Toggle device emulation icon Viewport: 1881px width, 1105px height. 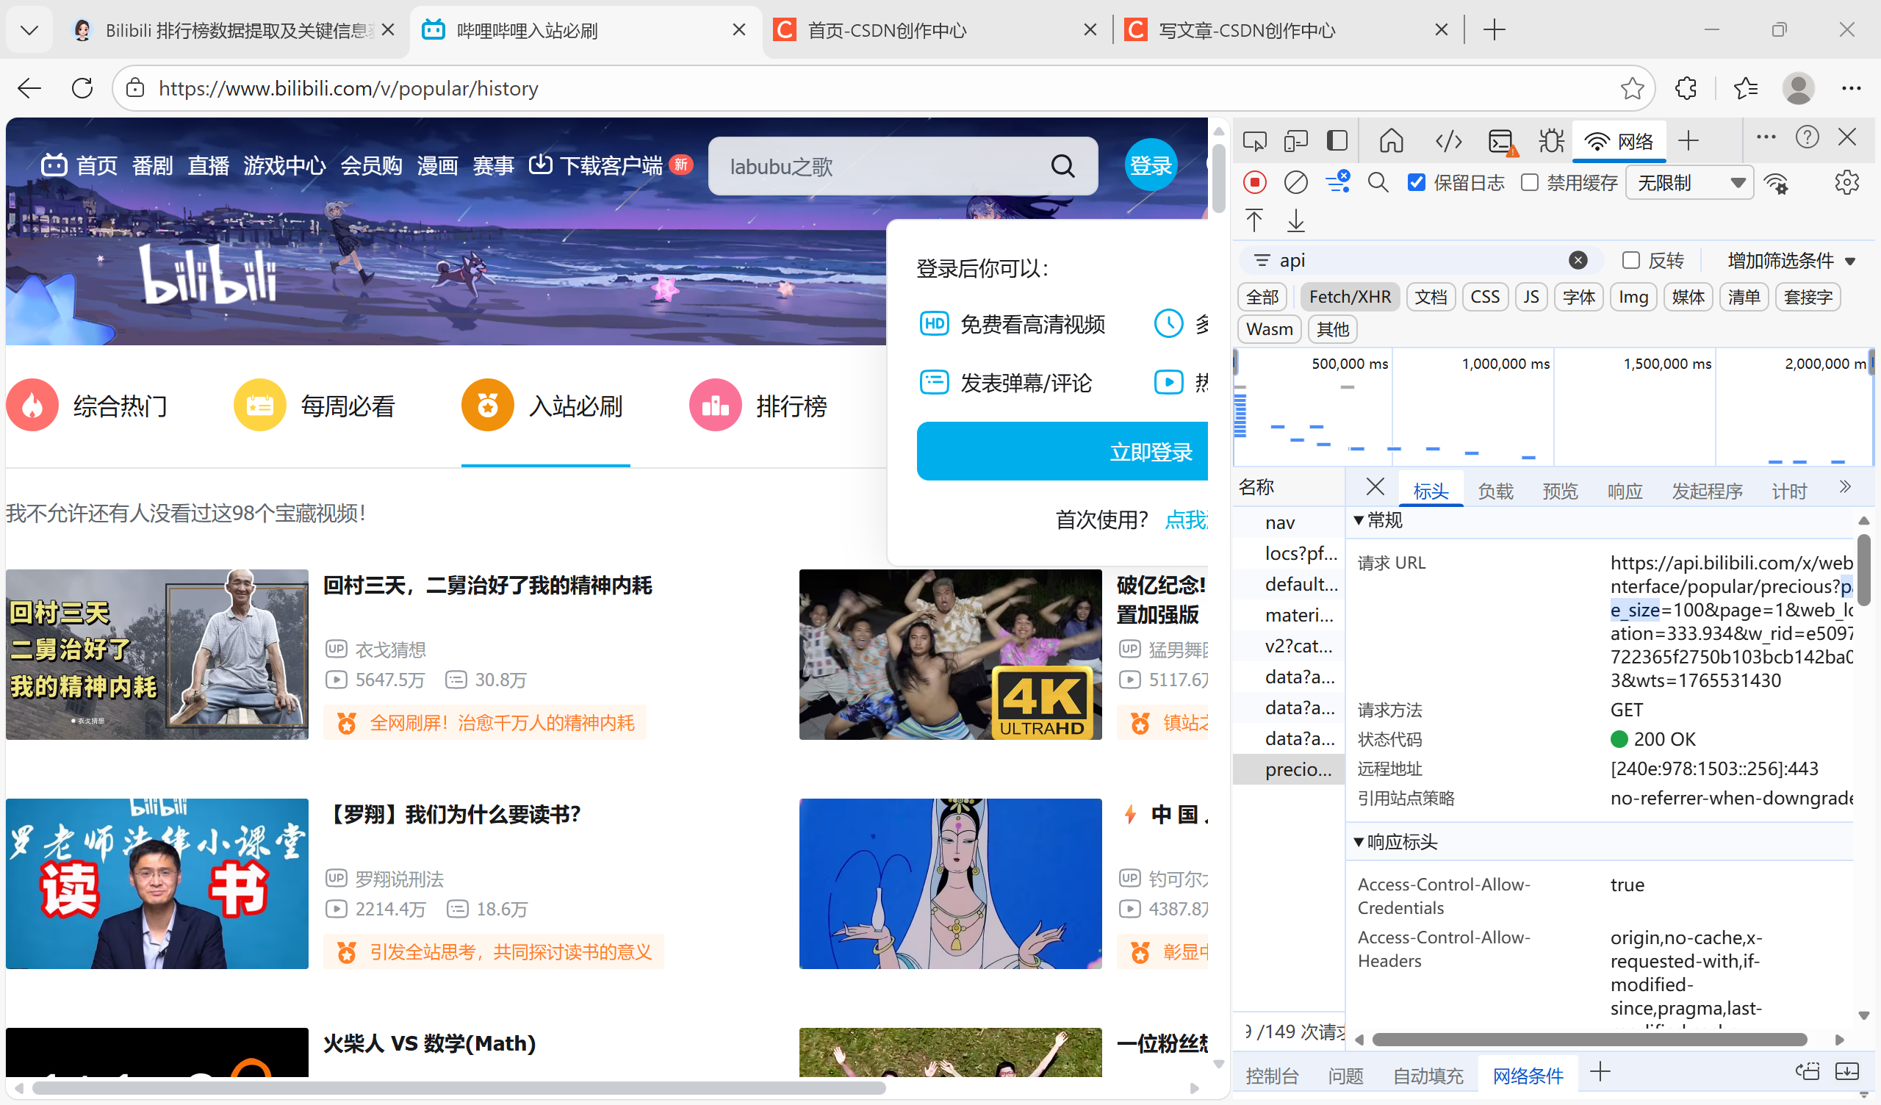click(x=1296, y=141)
